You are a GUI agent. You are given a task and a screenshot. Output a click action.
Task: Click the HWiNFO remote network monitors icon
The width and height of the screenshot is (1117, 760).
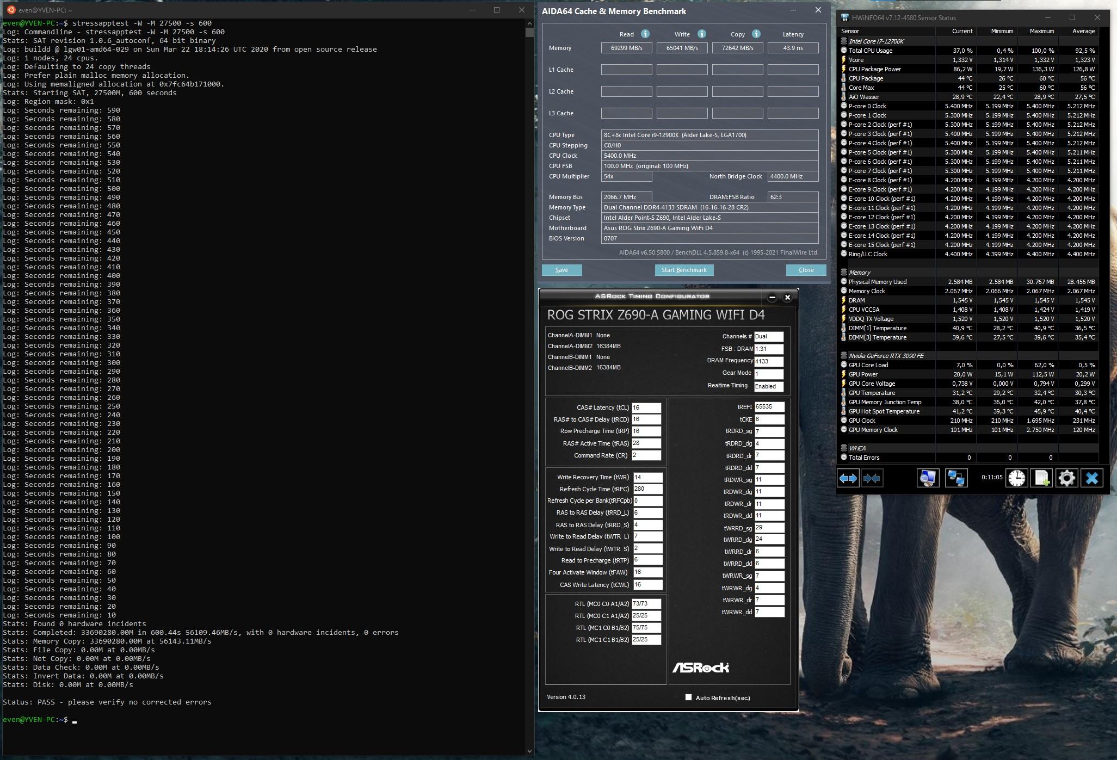click(x=956, y=478)
